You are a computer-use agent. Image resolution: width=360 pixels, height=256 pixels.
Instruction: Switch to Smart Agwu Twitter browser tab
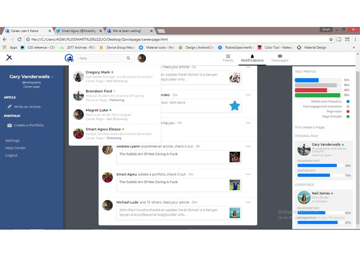pyautogui.click(x=79, y=31)
